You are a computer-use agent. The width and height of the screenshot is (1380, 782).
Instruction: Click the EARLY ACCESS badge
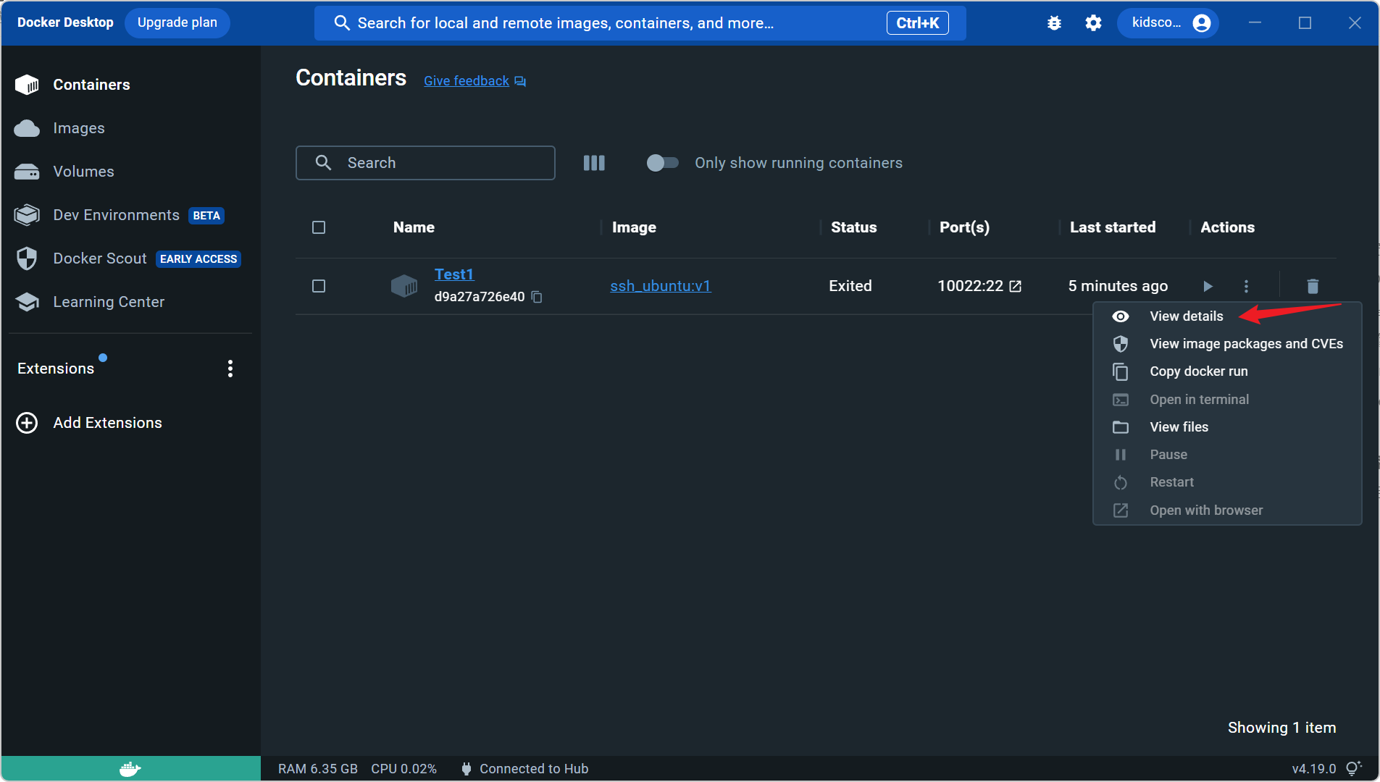(x=198, y=259)
